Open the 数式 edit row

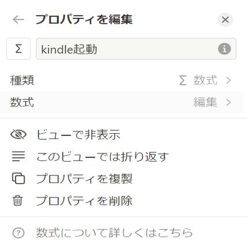[x=122, y=102]
